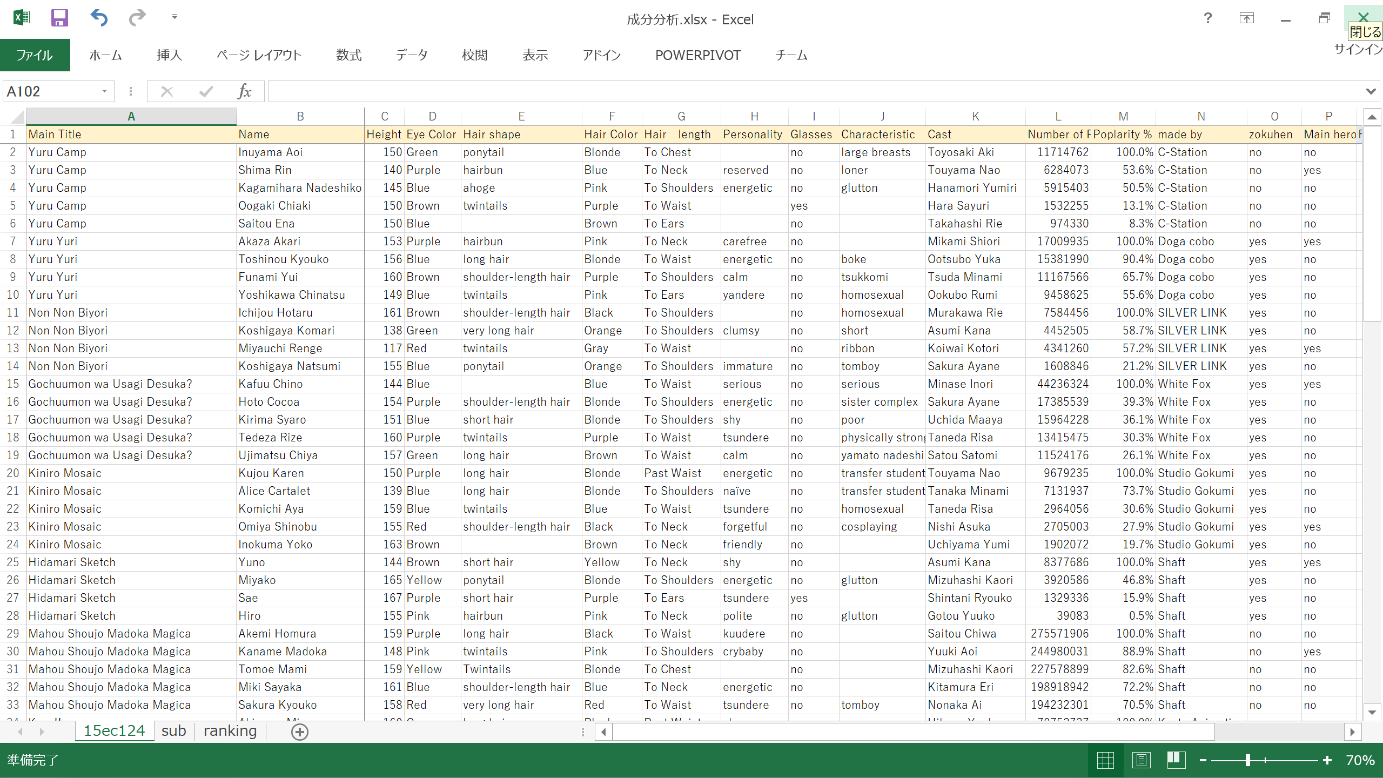
Task: Open the データ ribbon tab
Action: pyautogui.click(x=412, y=55)
